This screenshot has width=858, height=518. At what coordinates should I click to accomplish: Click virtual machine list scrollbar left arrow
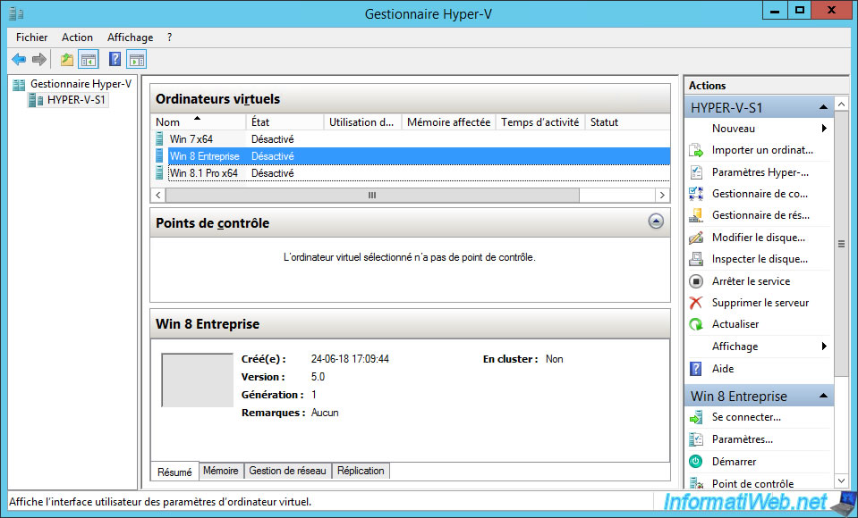click(x=158, y=195)
